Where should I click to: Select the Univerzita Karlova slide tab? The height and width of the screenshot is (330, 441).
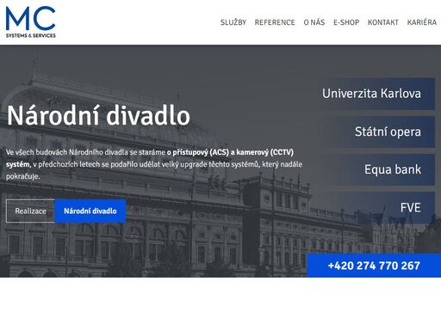pyautogui.click(x=376, y=94)
